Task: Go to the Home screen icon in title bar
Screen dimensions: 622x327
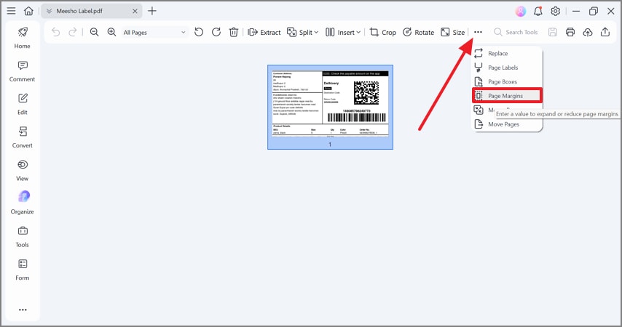Action: 28,11
